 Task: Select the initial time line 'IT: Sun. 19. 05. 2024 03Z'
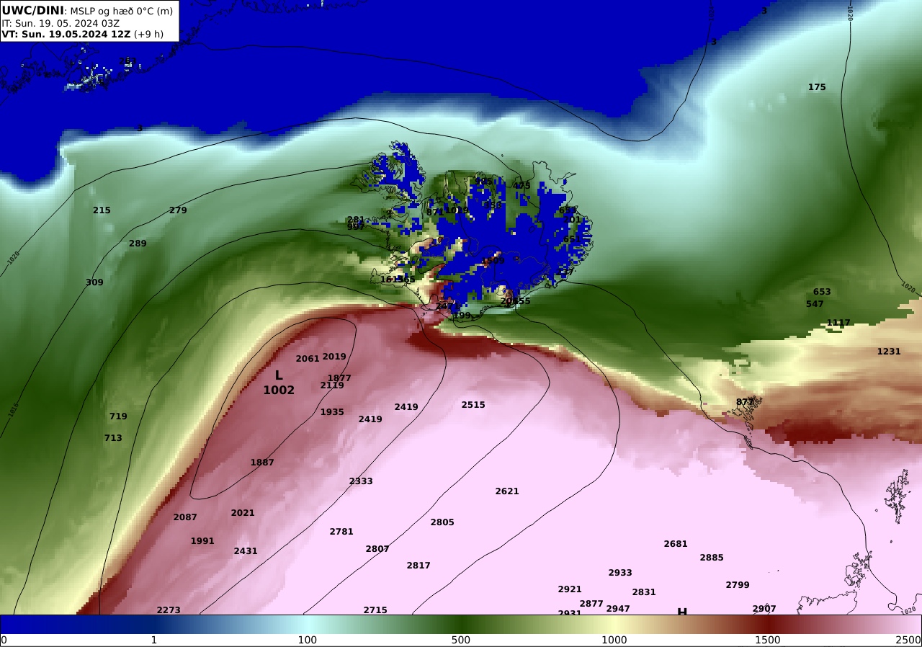tap(61, 23)
